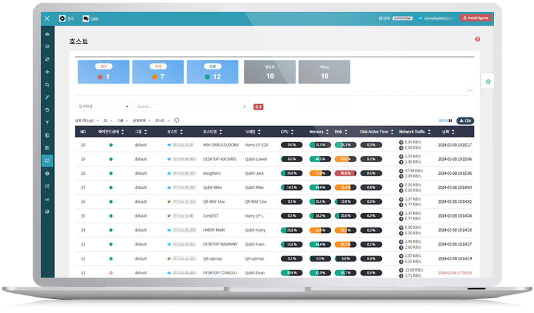Close the sidebar using the X icon
The image size is (534, 313).
click(47, 19)
